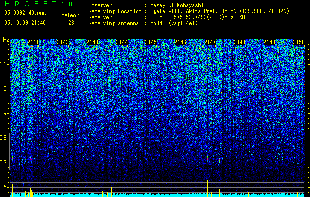Click the 2141 time marker
Image resolution: width=310 pixels, height=197 pixels.
(x=33, y=42)
